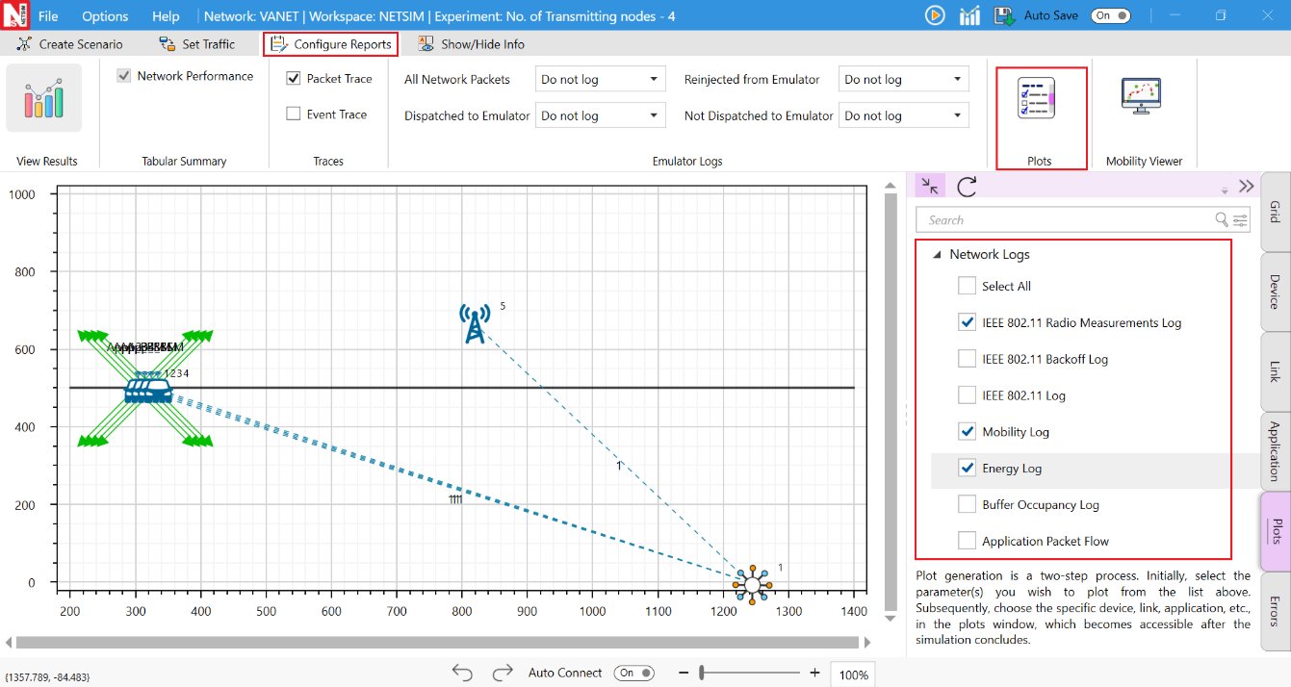Open the All Network Packets dropdown
This screenshot has width=1291, height=687.
click(601, 80)
